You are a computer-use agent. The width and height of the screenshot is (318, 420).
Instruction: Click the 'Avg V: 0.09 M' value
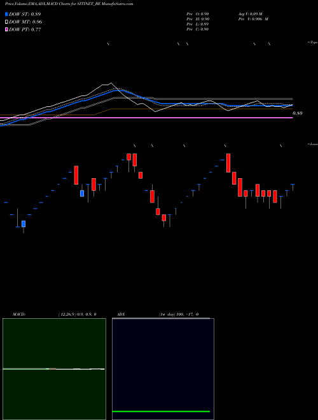[251, 14]
